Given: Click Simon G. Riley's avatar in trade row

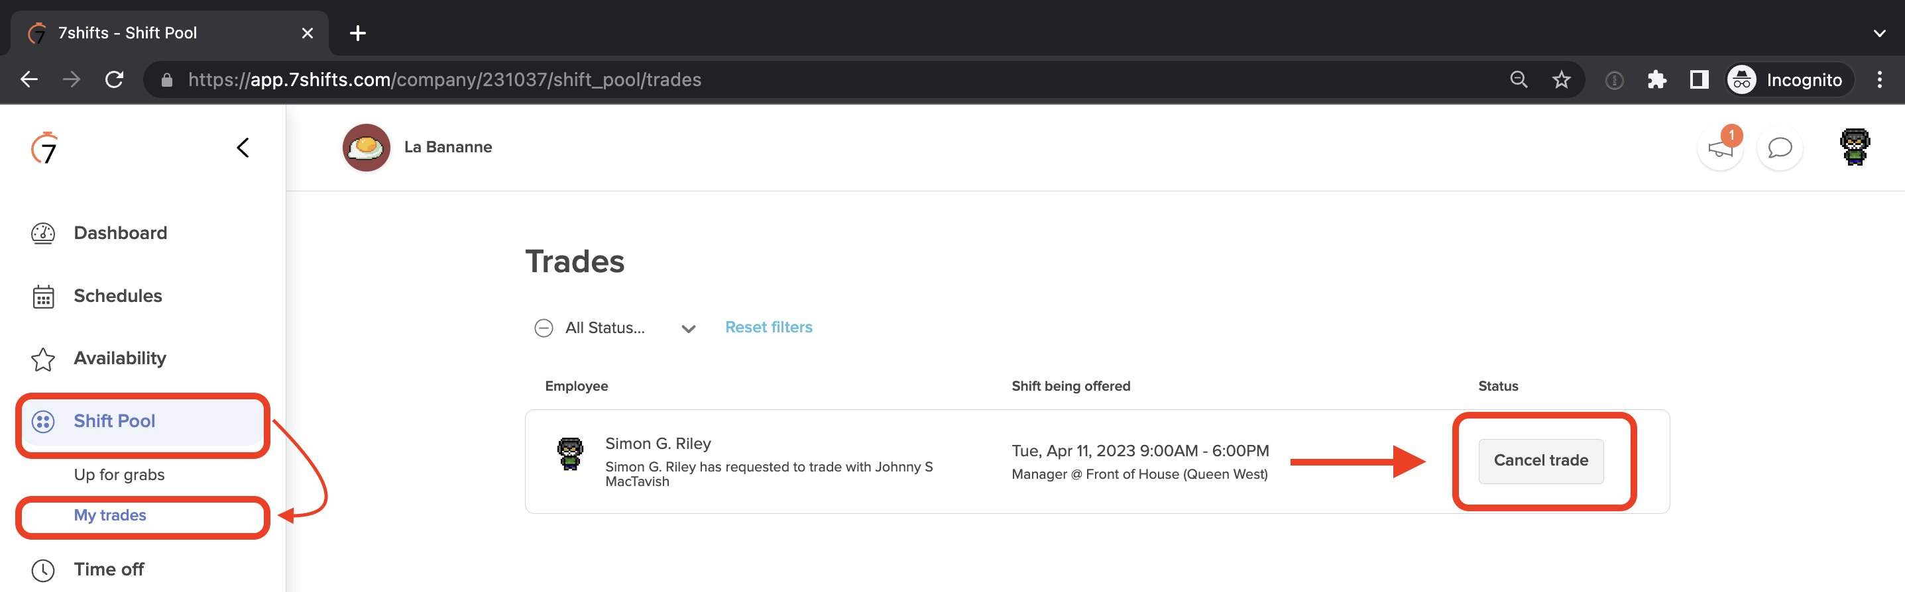Looking at the screenshot, I should pyautogui.click(x=569, y=454).
